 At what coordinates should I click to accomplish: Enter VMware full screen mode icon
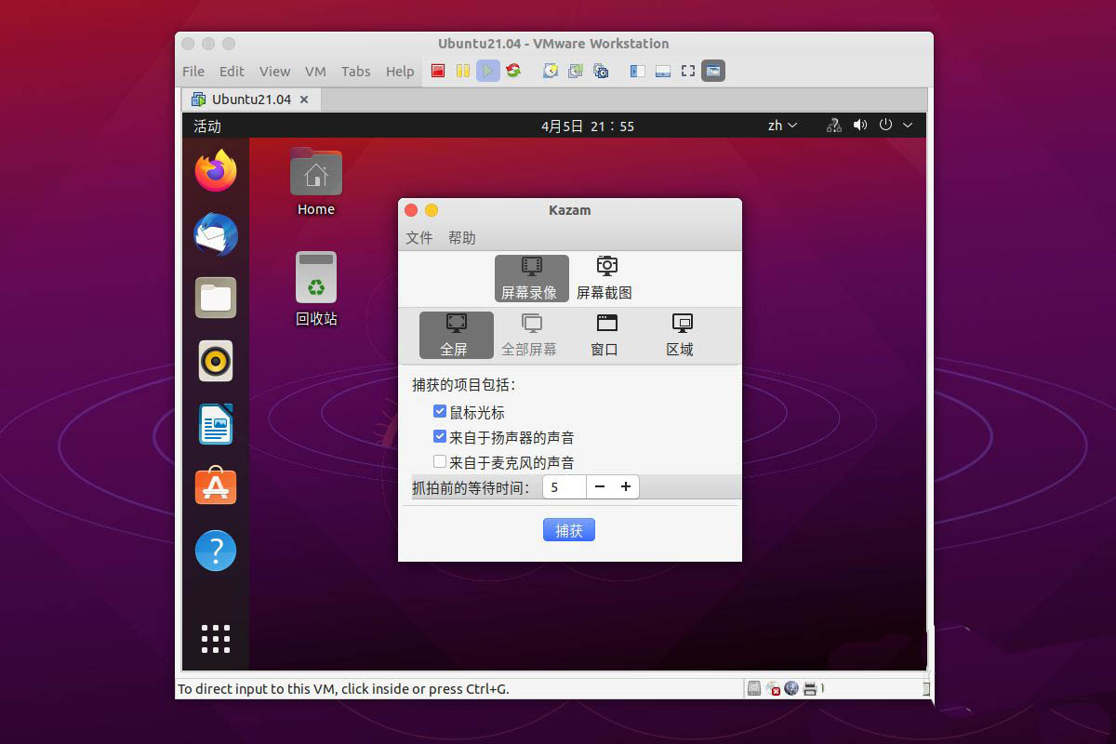click(x=688, y=71)
